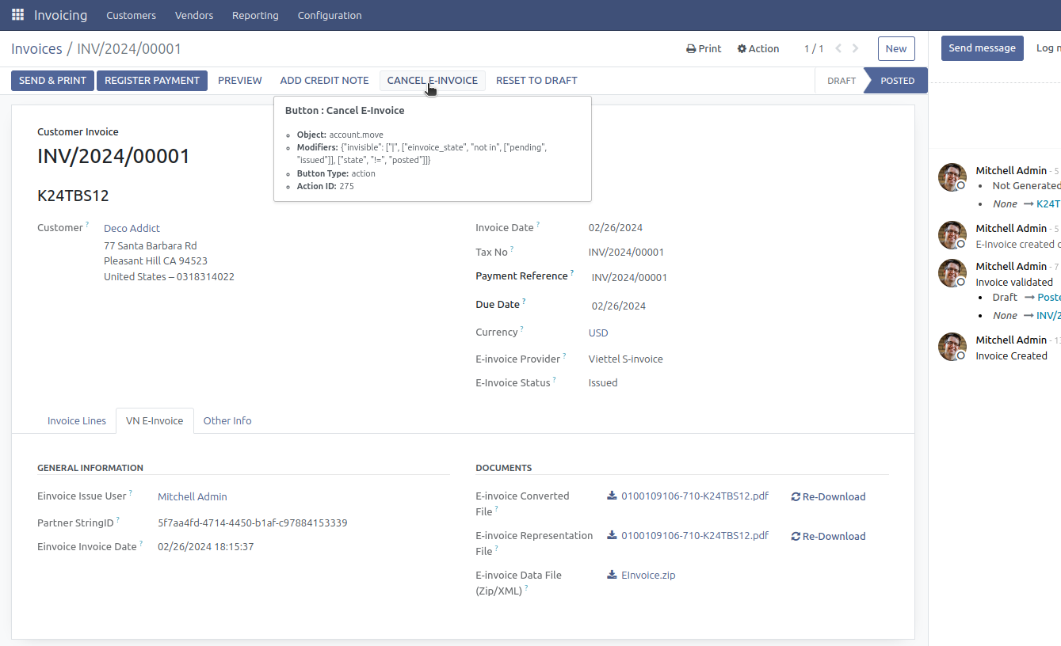The height and width of the screenshot is (646, 1061).
Task: Click the Register Payment button
Action: [x=152, y=81]
